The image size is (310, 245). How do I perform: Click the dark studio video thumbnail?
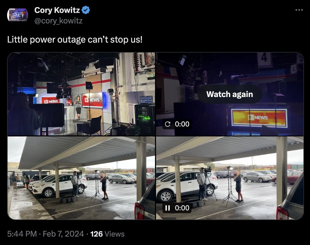pos(230,94)
